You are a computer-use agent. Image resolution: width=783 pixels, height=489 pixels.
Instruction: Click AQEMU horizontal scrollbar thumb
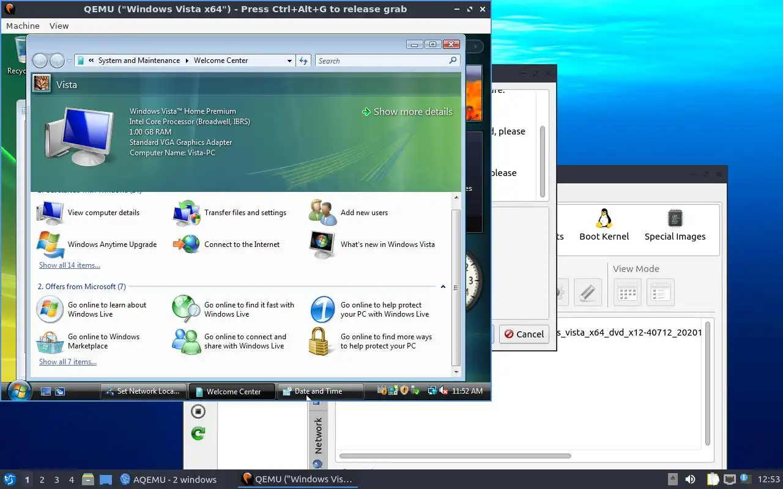pos(455,456)
